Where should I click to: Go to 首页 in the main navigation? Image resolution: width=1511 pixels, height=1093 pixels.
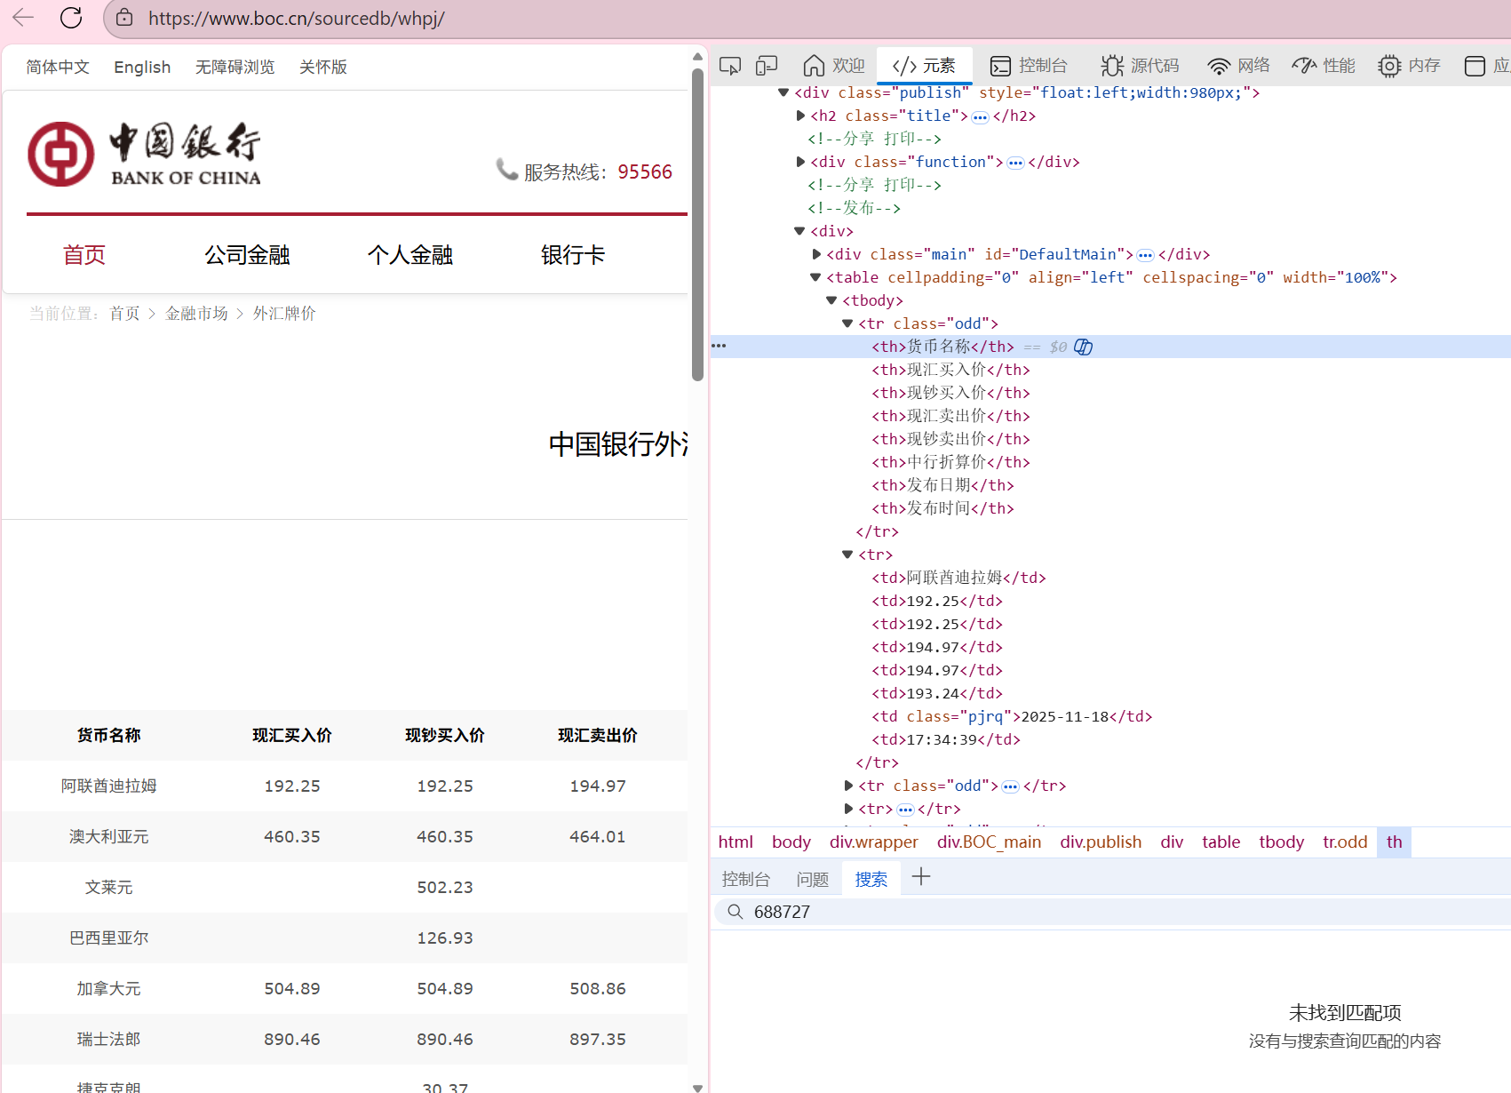(x=84, y=255)
